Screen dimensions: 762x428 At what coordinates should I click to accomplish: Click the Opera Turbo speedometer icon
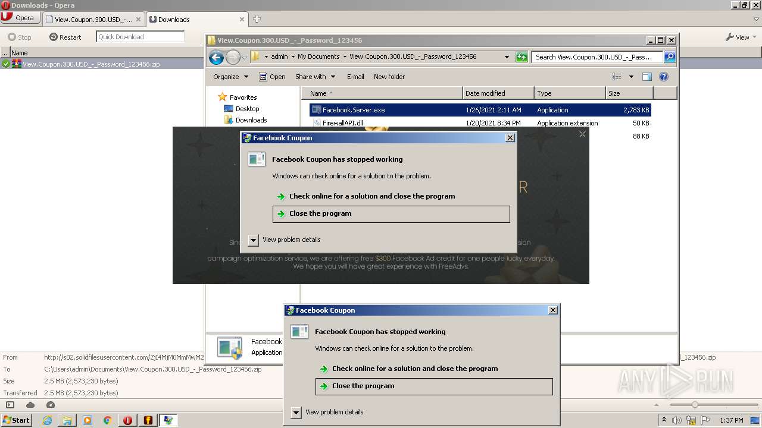(51, 405)
